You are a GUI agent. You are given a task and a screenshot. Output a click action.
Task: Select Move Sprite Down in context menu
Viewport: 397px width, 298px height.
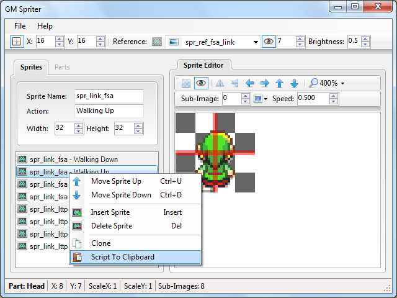pos(135,195)
